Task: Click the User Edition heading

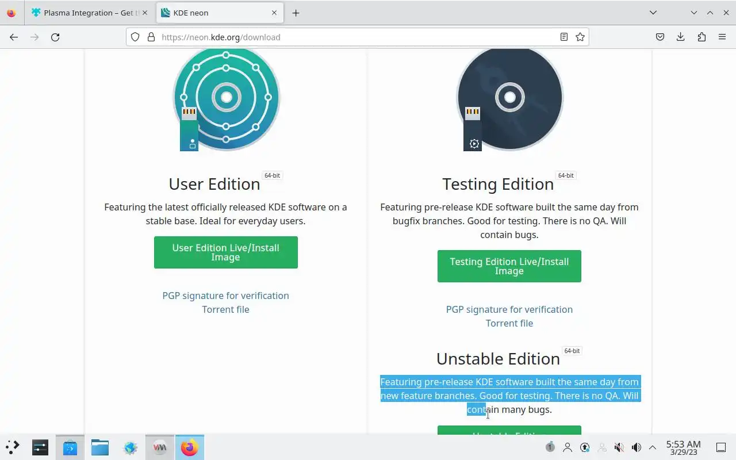Action: point(214,184)
